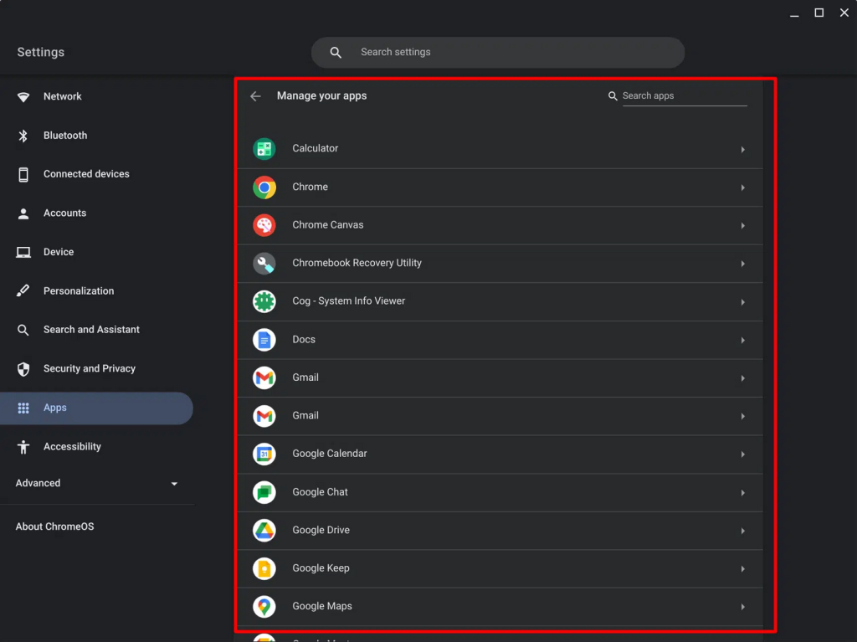Click the Calculator app icon
Image resolution: width=857 pixels, height=642 pixels.
(x=264, y=149)
